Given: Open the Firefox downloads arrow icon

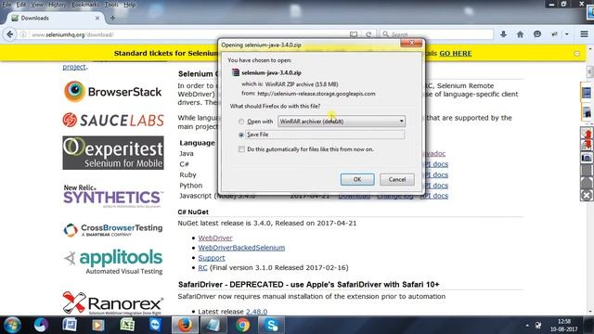Looking at the screenshot, I should pos(503,34).
